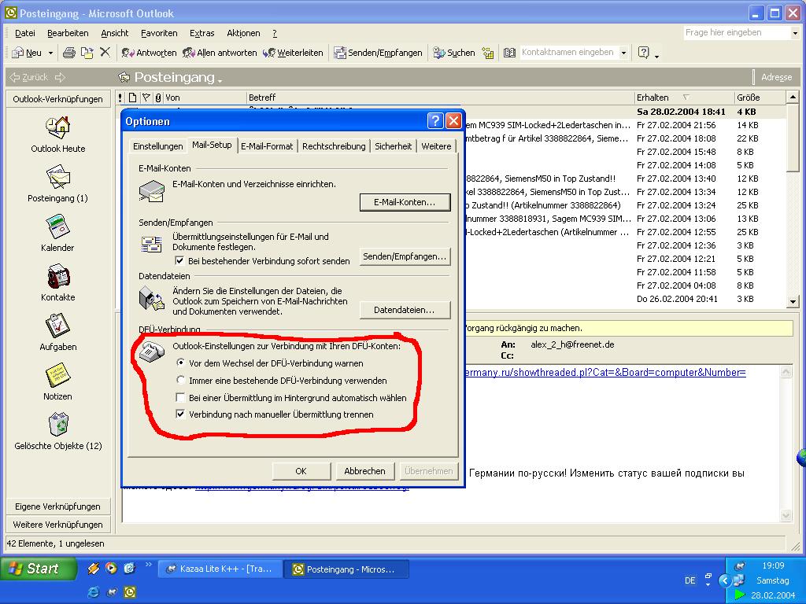Expand the Posteingang folder title dropdown
This screenshot has width=806, height=604.
(x=220, y=79)
